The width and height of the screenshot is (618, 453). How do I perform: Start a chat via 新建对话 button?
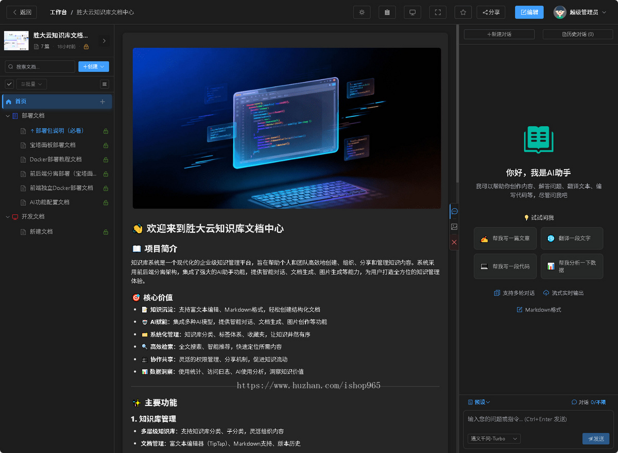(499, 34)
